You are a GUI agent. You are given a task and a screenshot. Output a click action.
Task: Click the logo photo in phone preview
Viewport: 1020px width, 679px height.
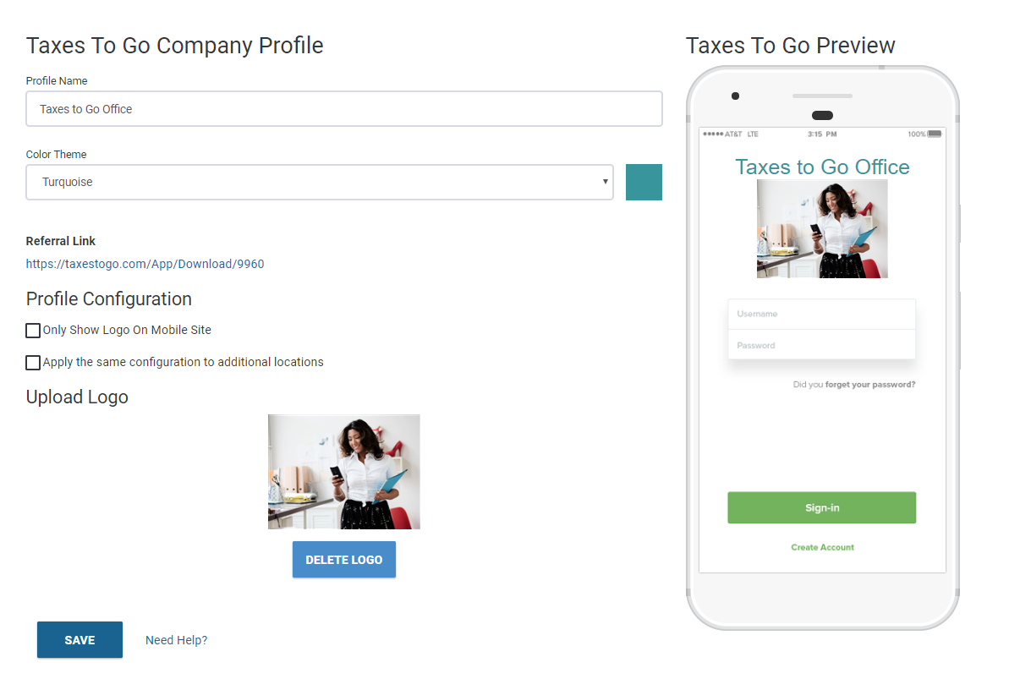(x=822, y=228)
